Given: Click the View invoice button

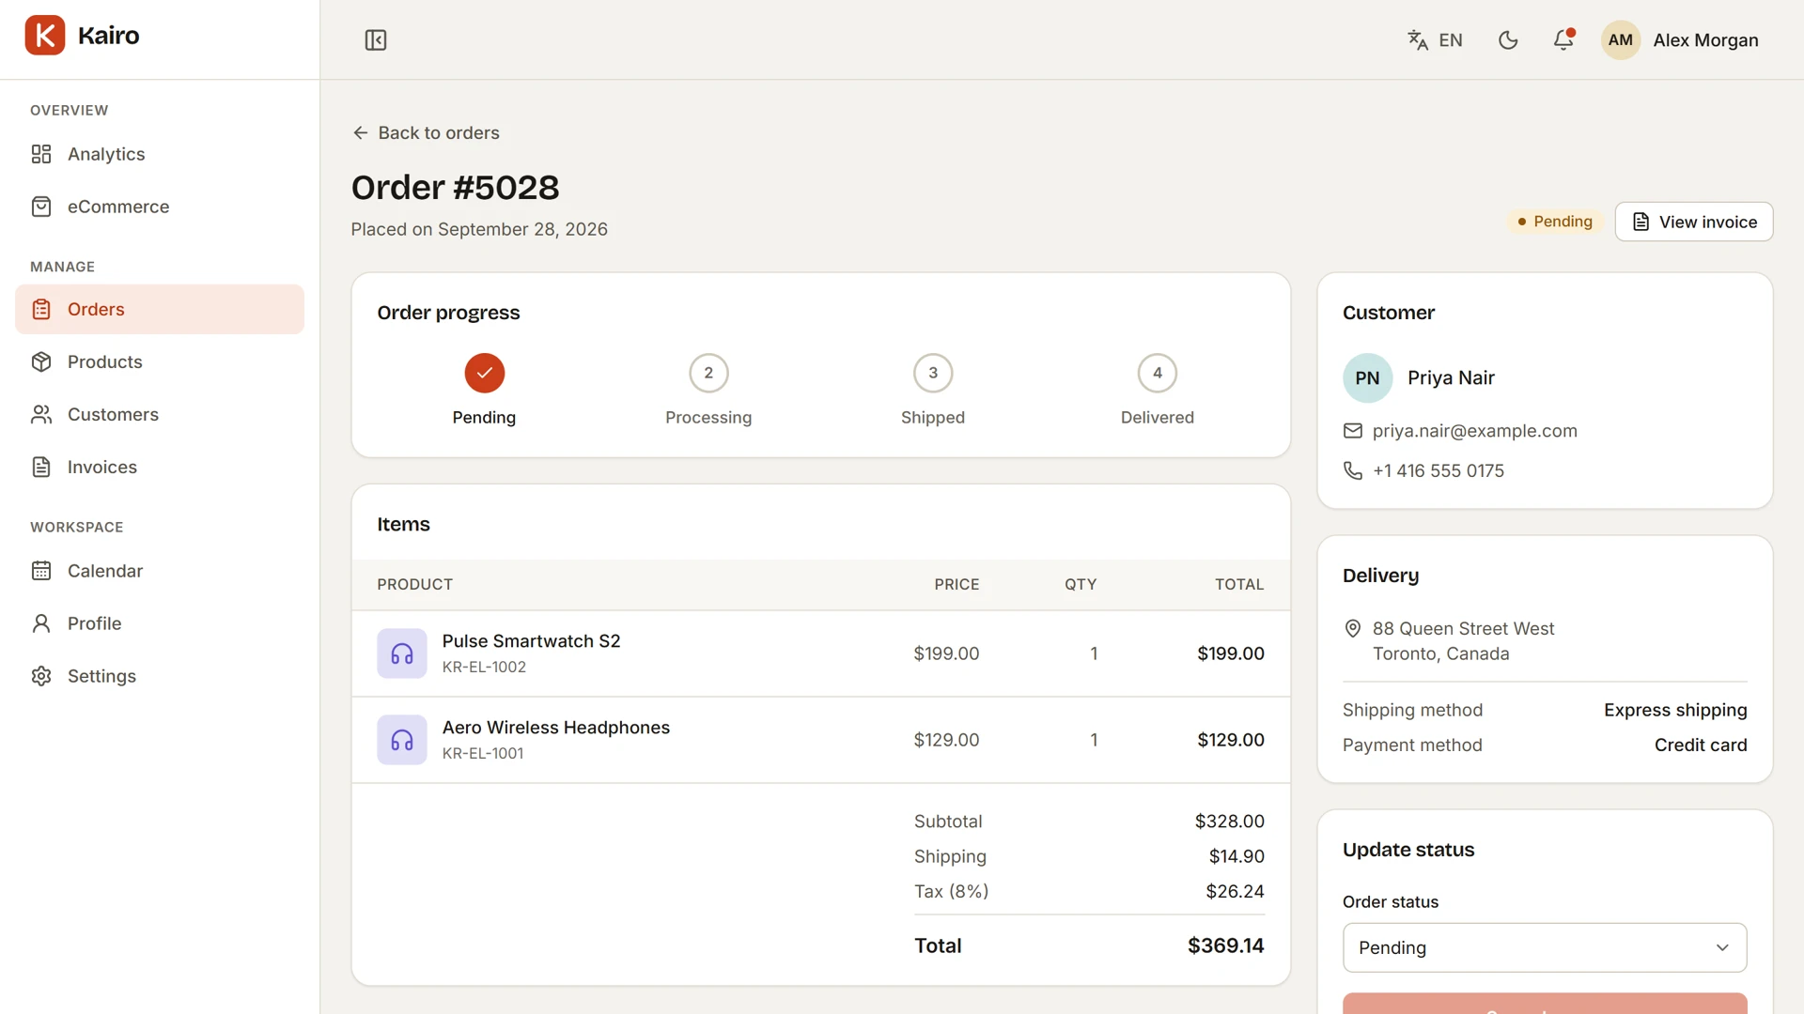Looking at the screenshot, I should point(1693,223).
